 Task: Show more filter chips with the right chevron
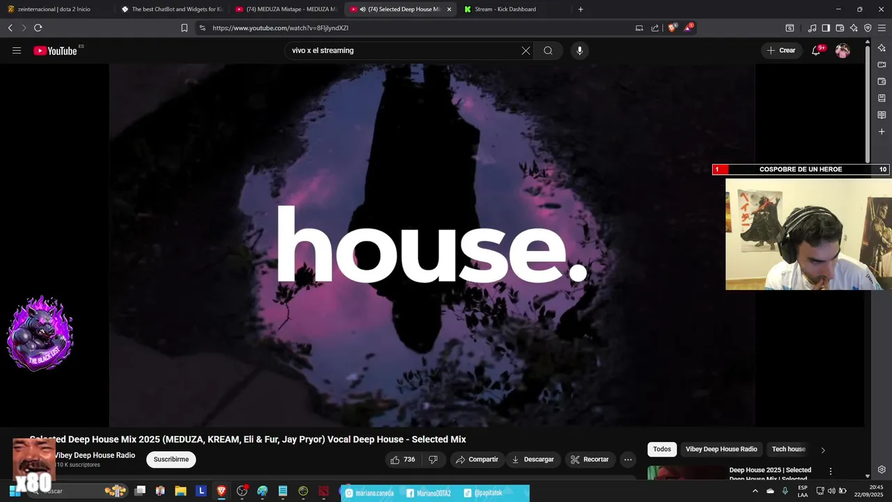[822, 450]
